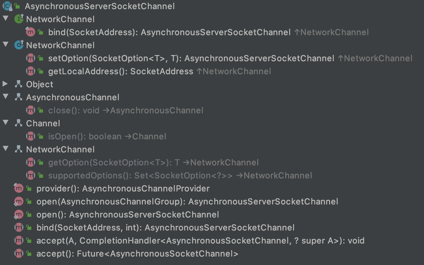The width and height of the screenshot is (424, 265).
Task: Expand the Object node
Action: 5,84
